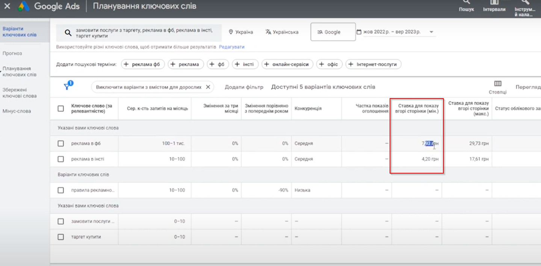Open Мінус-слова section
This screenshot has width=541, height=266.
pyautogui.click(x=17, y=111)
